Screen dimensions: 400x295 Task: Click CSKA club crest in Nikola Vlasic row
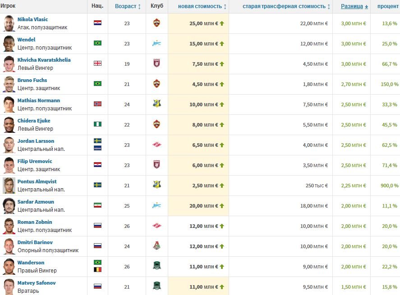click(x=156, y=23)
